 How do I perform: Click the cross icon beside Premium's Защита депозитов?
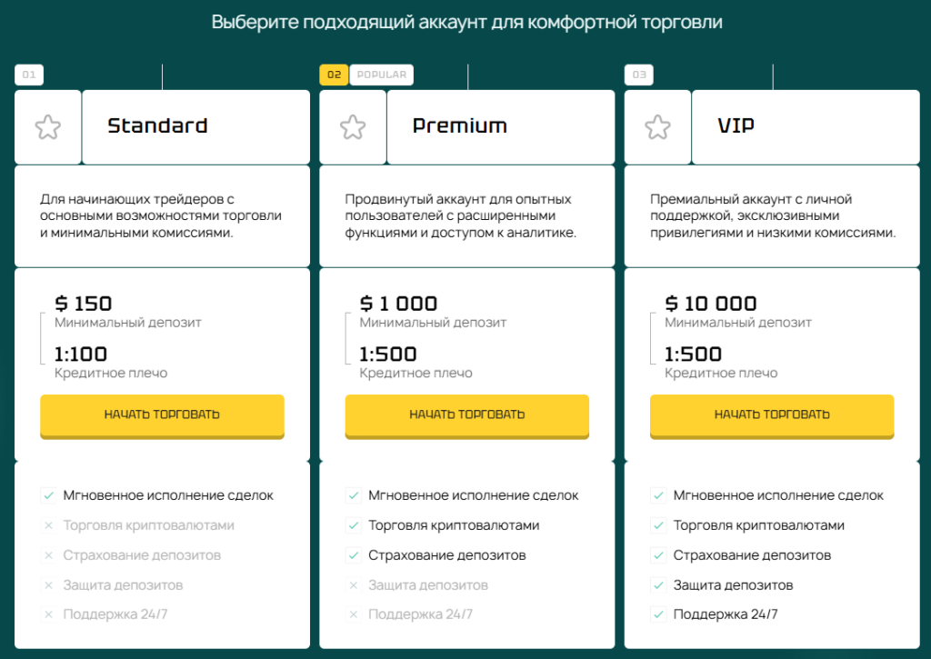pos(353,585)
